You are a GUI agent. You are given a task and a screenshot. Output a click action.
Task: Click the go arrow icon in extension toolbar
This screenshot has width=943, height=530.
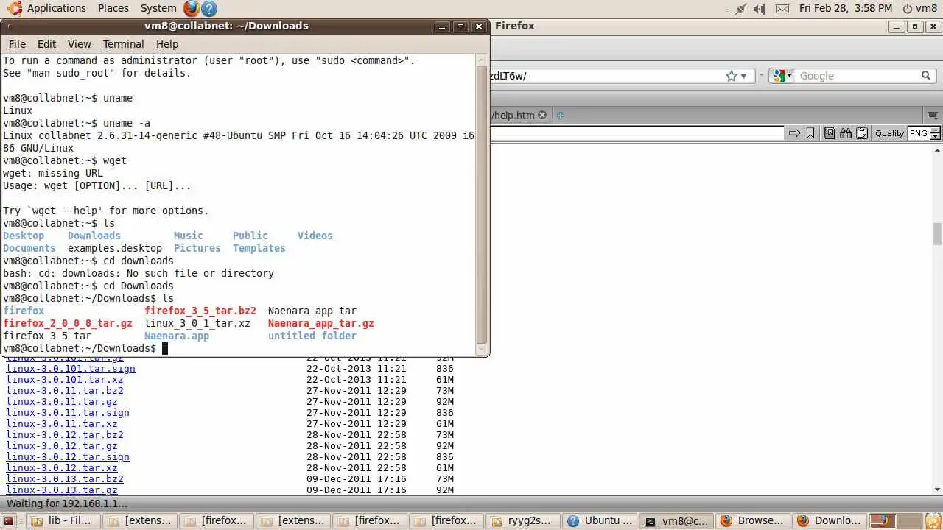click(794, 133)
